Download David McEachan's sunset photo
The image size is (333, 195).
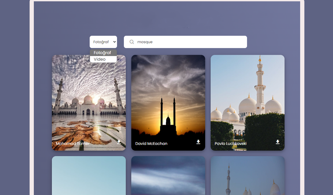point(198,142)
